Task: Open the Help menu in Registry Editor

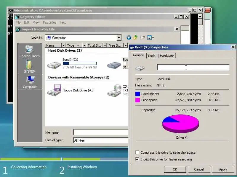Action: point(63,22)
